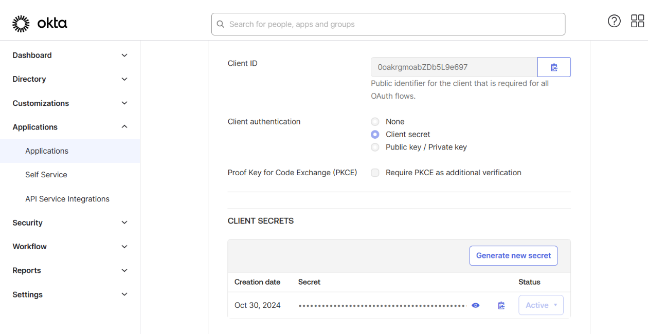
Task: Reveal the secret with eye icon
Action: pyautogui.click(x=476, y=305)
